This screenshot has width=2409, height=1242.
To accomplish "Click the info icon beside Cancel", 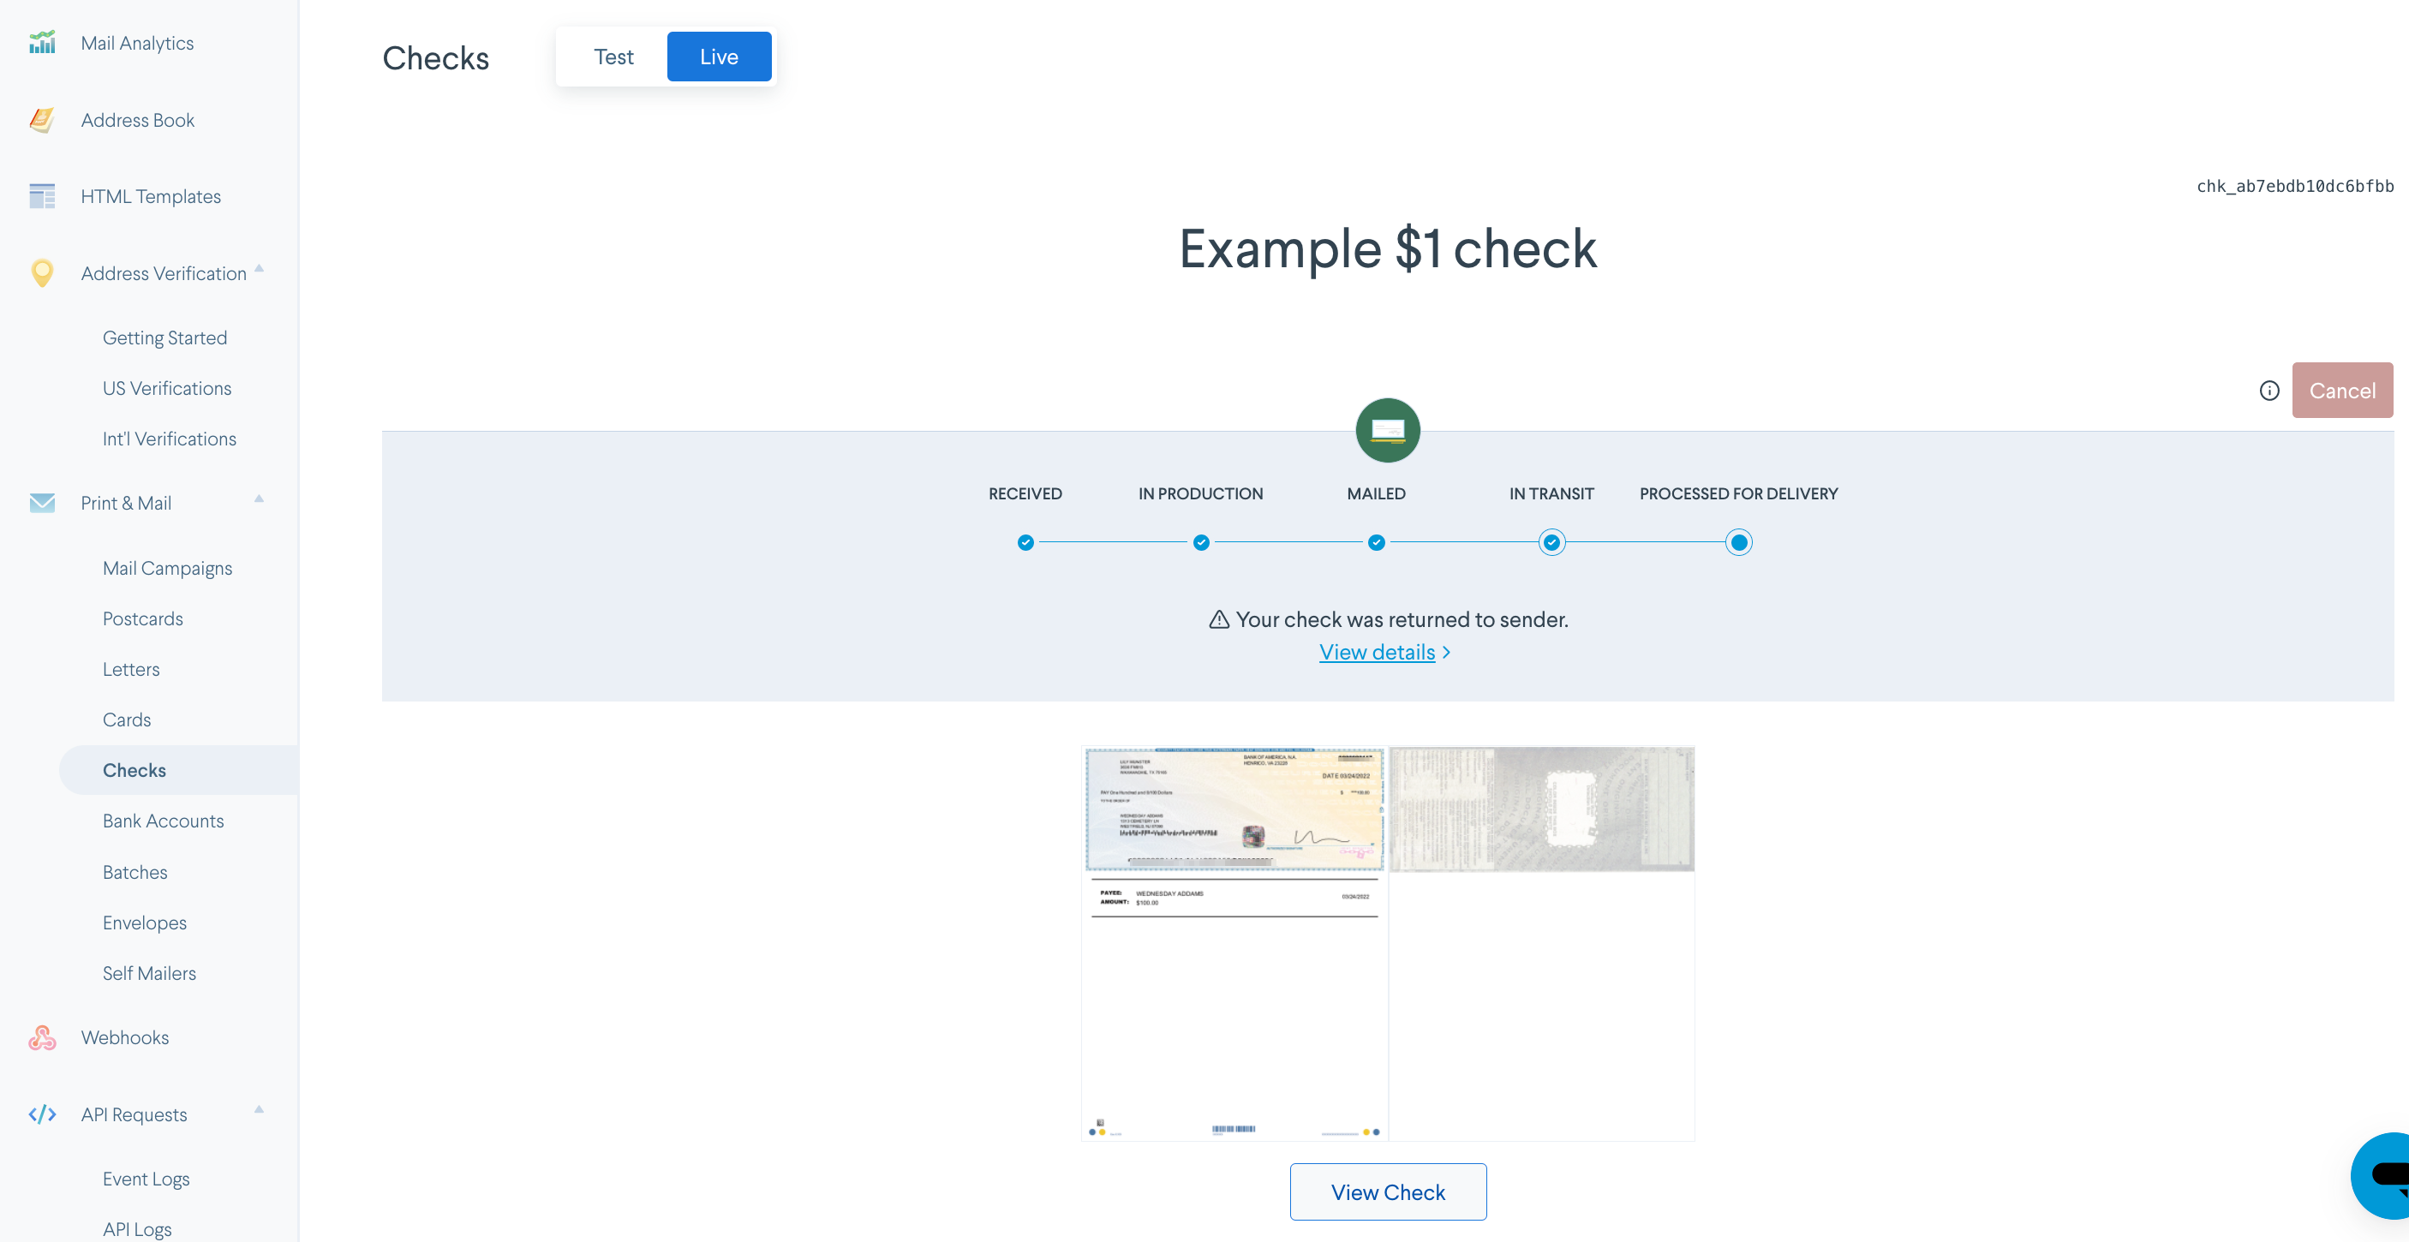I will click(2269, 391).
